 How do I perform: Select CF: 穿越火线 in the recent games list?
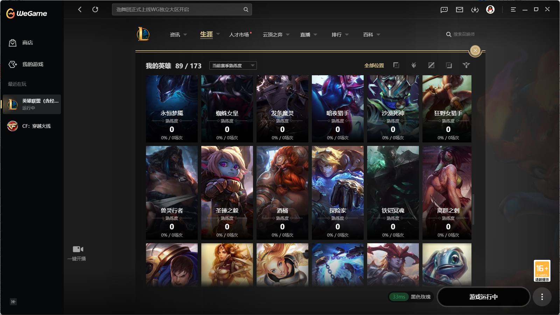tap(32, 126)
